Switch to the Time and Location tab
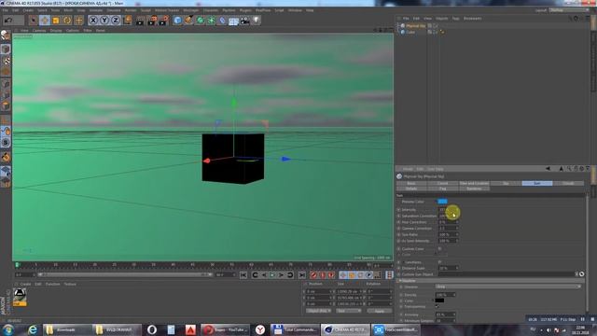The image size is (597, 336). click(x=474, y=184)
